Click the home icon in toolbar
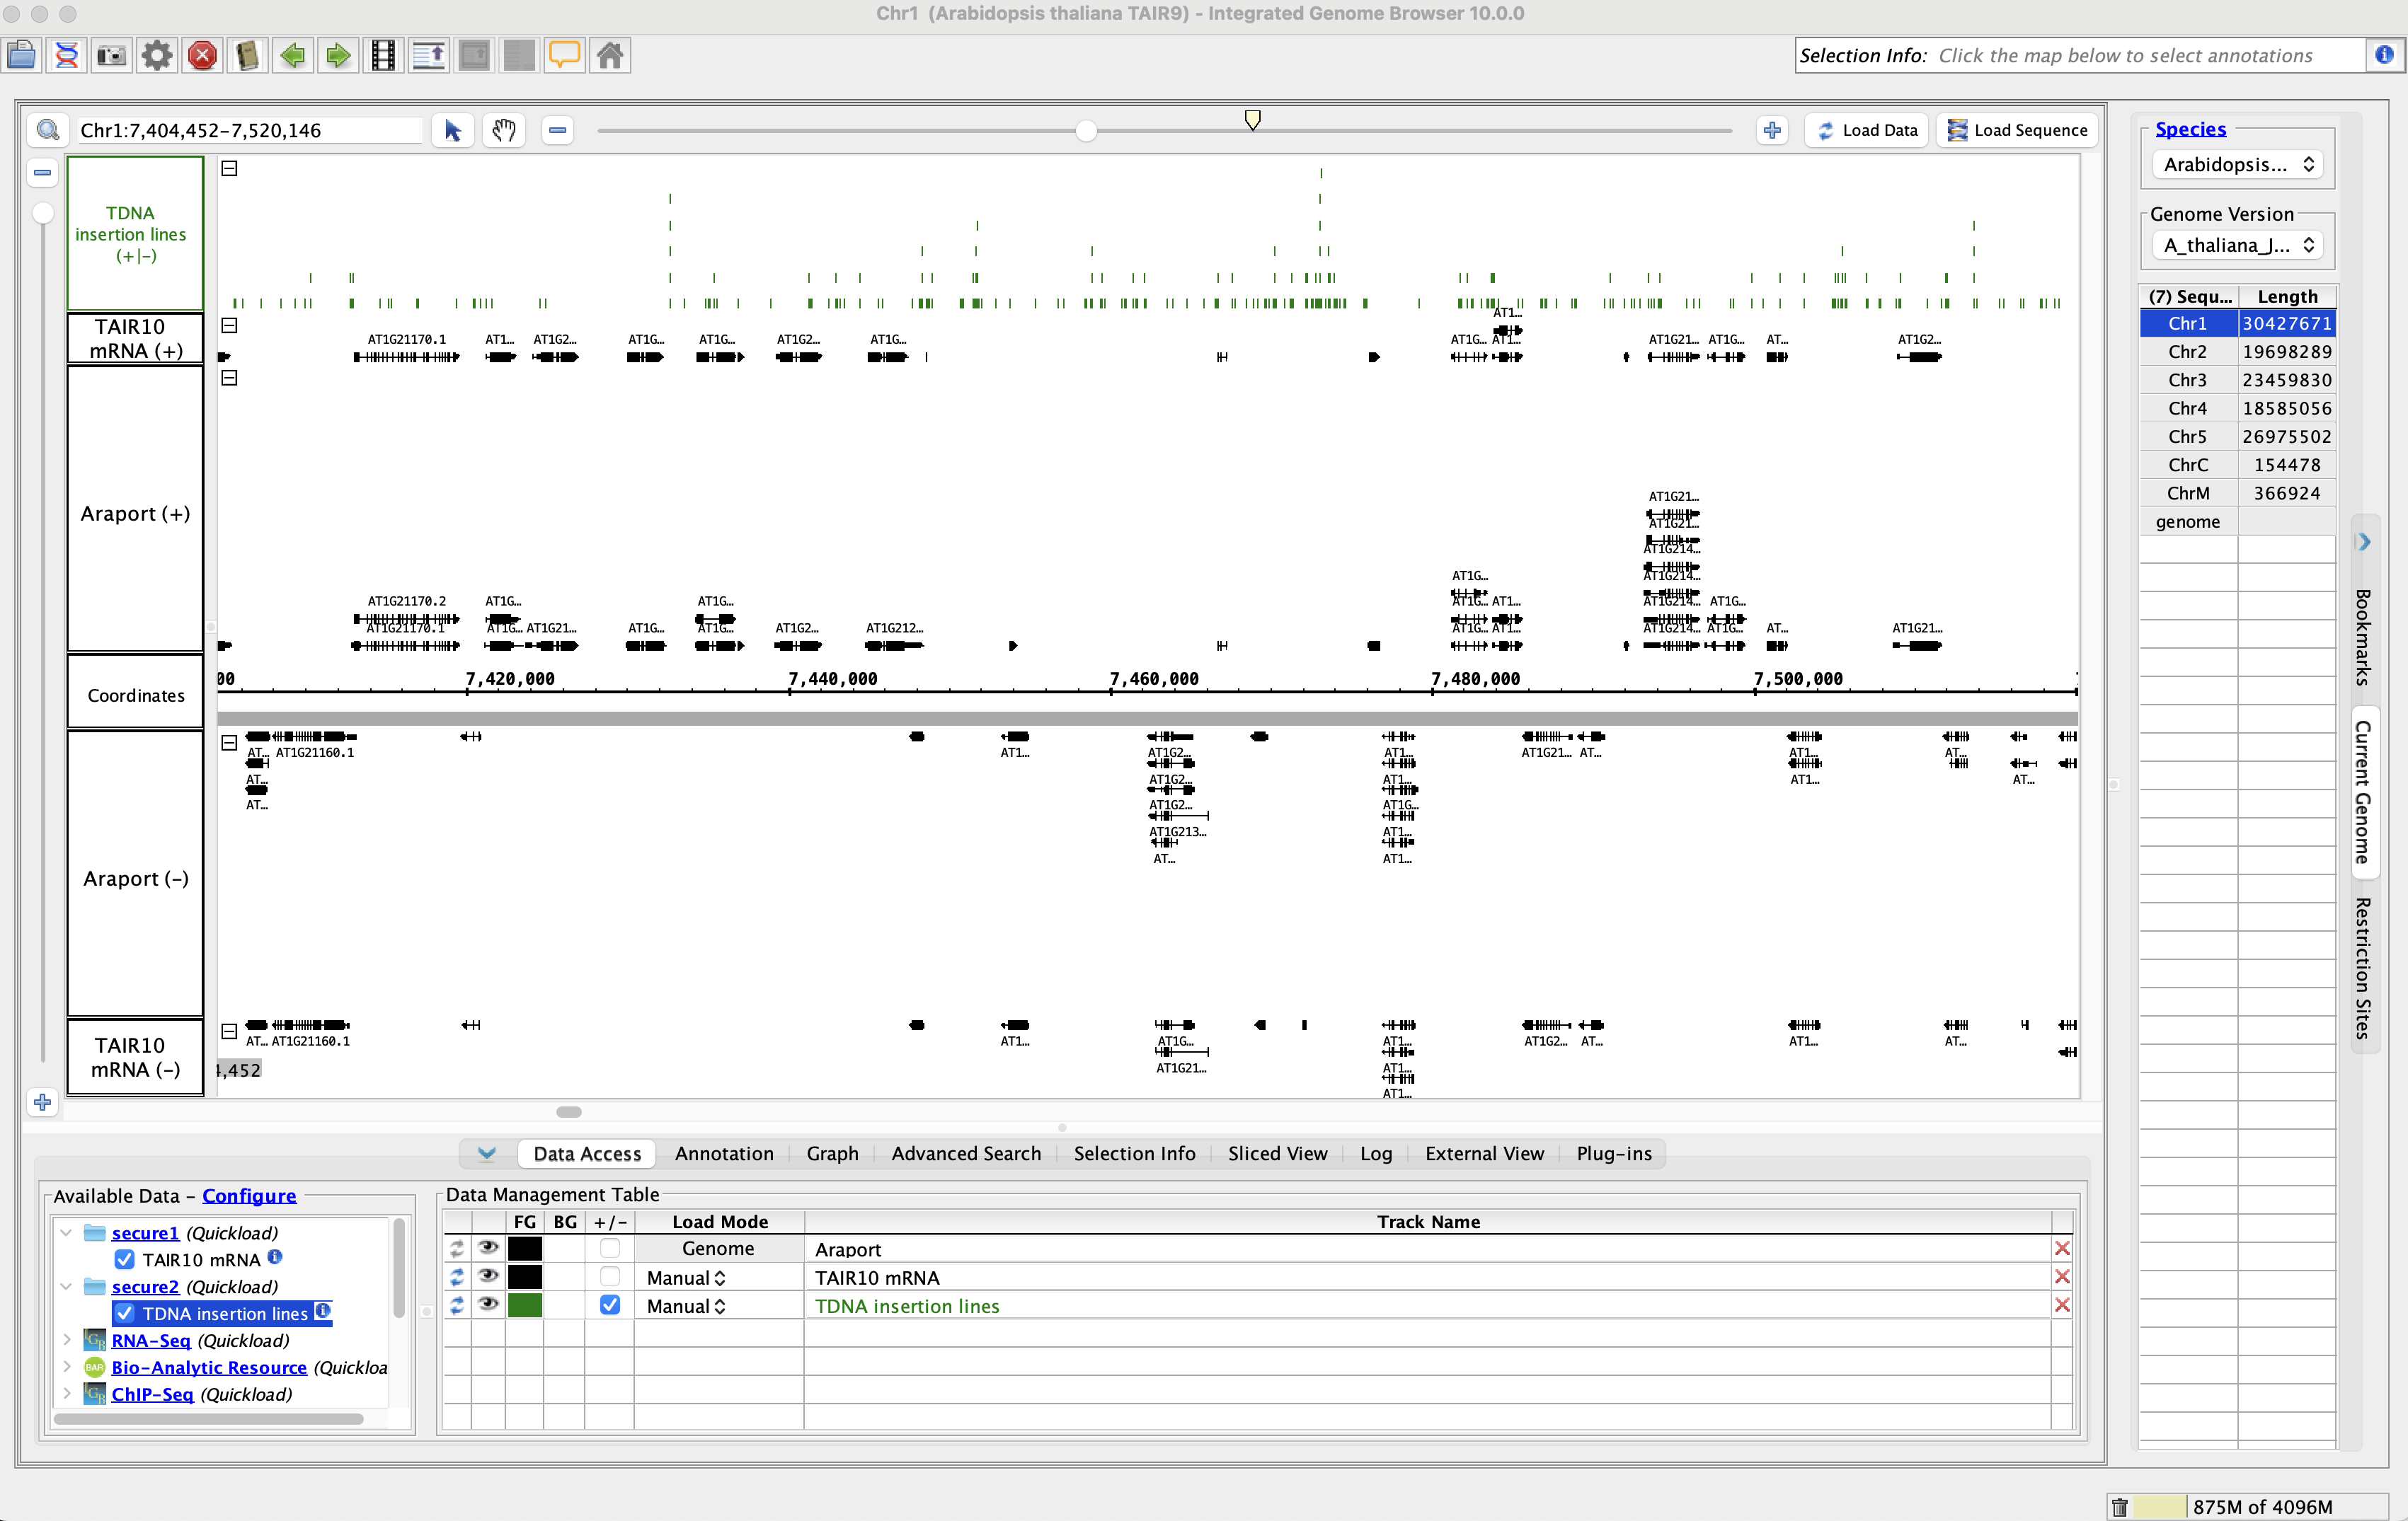Screen dimensions: 2408x1521 610,55
